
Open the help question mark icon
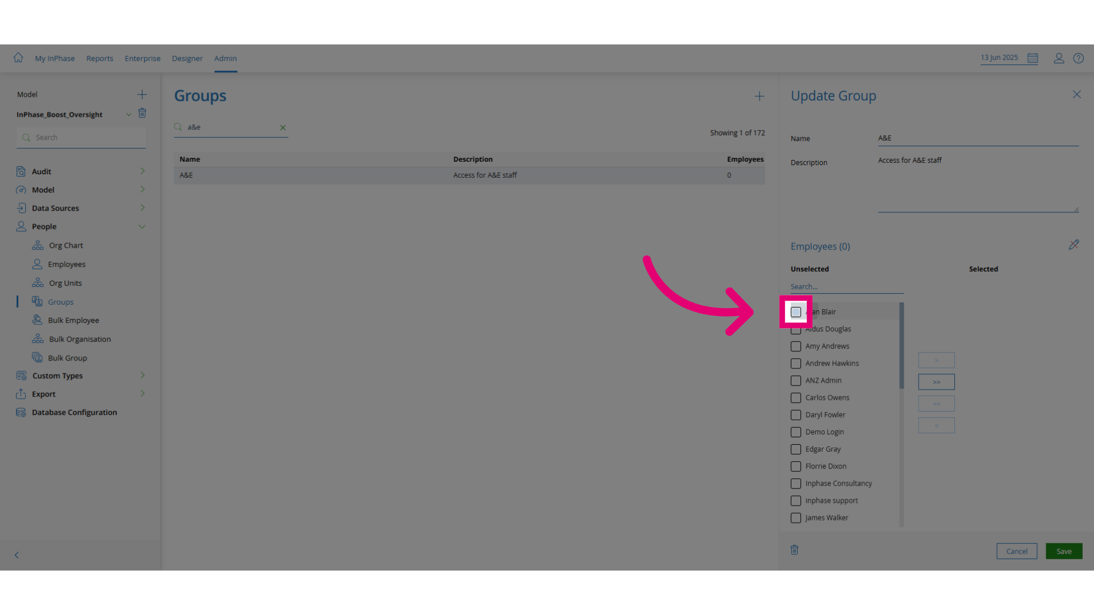pyautogui.click(x=1079, y=58)
